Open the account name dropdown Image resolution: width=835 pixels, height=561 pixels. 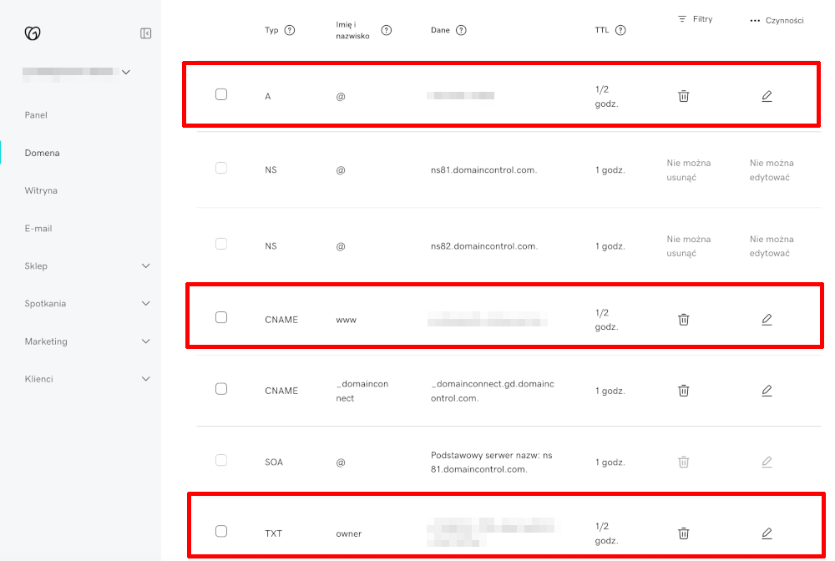point(126,73)
